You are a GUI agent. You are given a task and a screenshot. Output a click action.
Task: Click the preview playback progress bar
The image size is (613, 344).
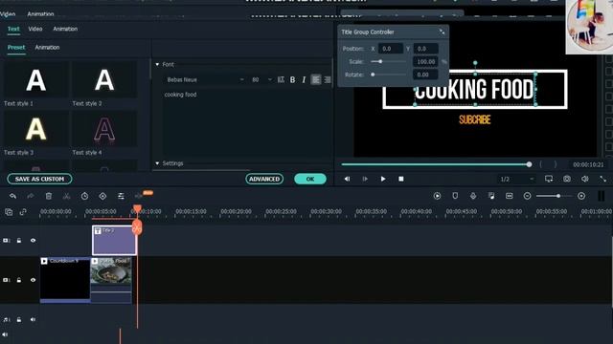coord(436,164)
